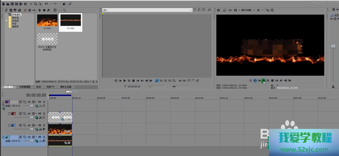Switch to the 资源管理器 tab

point(25,87)
